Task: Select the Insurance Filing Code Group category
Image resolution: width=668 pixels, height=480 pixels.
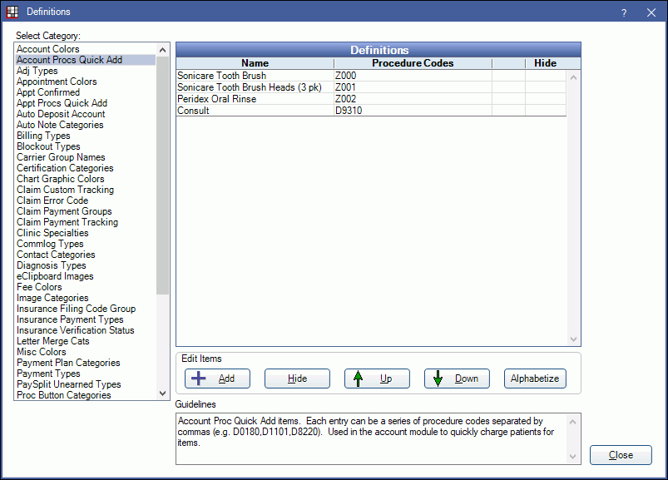Action: click(85, 309)
